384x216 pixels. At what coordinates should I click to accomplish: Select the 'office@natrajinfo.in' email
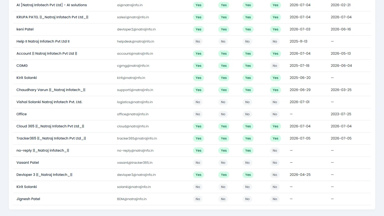tap(133, 114)
